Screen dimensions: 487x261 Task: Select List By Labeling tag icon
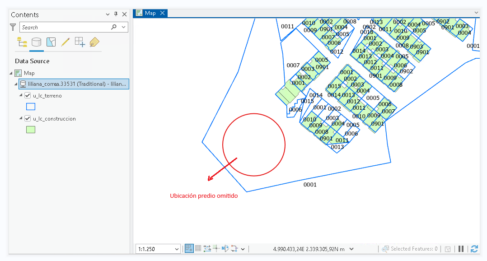coord(94,42)
